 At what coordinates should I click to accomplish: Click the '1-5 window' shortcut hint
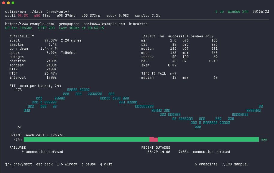tap(67, 164)
